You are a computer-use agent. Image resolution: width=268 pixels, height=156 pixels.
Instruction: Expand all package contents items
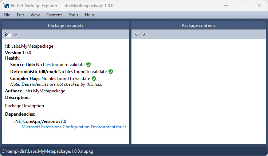(137, 35)
